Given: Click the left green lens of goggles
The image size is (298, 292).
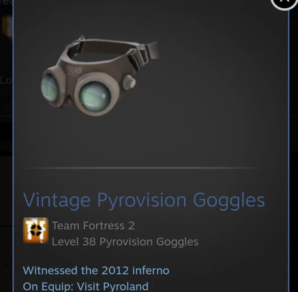Looking at the screenshot, I should [49, 88].
